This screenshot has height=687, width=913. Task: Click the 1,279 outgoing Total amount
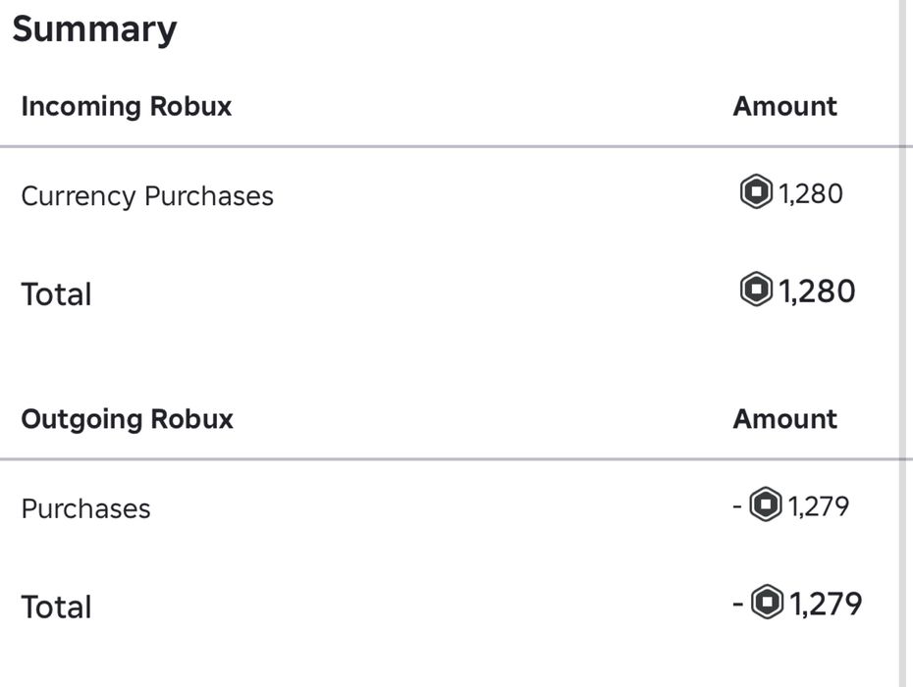(x=827, y=604)
